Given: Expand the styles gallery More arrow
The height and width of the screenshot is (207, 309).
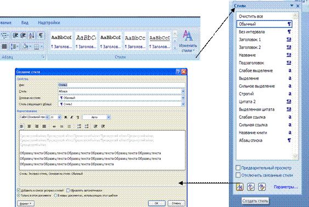Looking at the screenshot, I should tap(175, 48).
